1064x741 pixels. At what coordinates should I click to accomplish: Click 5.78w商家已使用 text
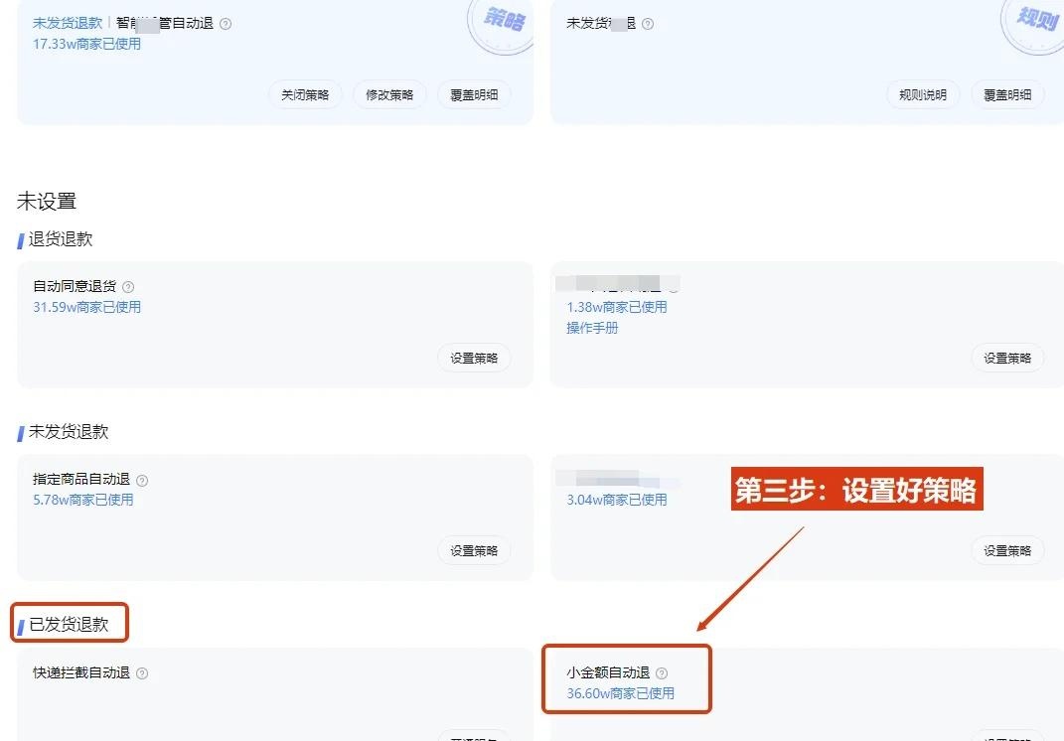(82, 500)
